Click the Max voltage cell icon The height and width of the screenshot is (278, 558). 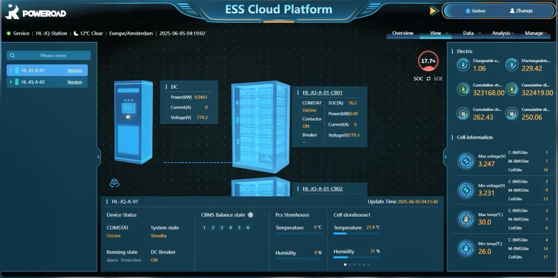pos(466,160)
